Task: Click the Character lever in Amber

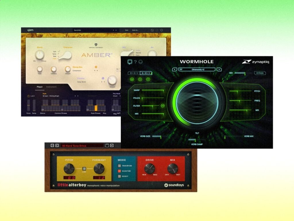Action: (x=65, y=56)
